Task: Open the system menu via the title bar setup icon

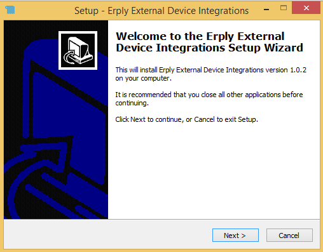Action: [10, 10]
